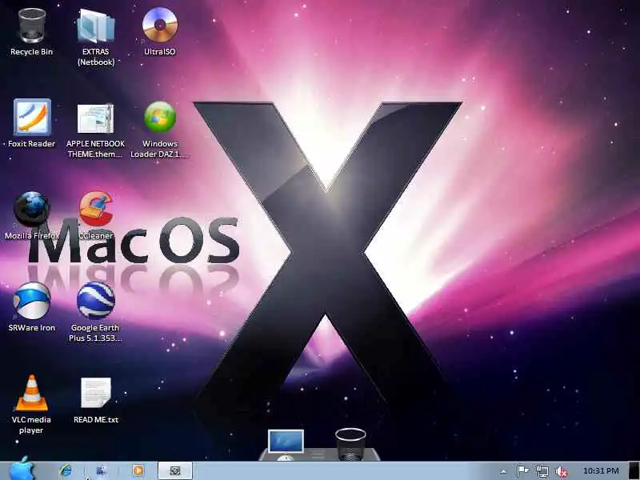Open Action Center flag icon
This screenshot has height=480, width=640.
pyautogui.click(x=523, y=471)
